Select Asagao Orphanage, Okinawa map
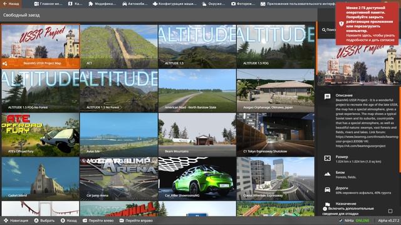Viewport: 401px width, 225px height. 276,91
